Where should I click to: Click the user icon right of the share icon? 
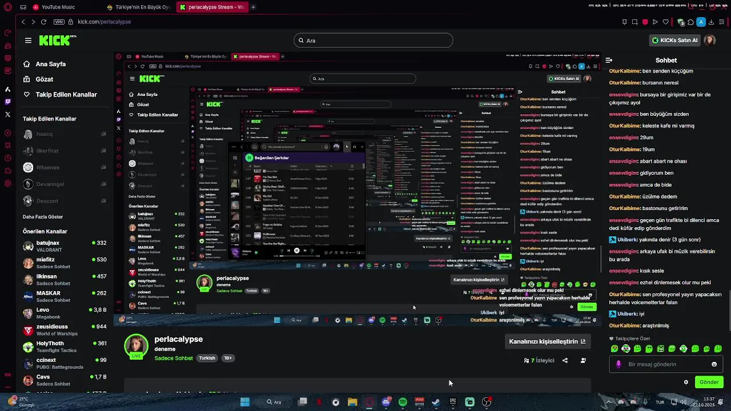point(583,360)
